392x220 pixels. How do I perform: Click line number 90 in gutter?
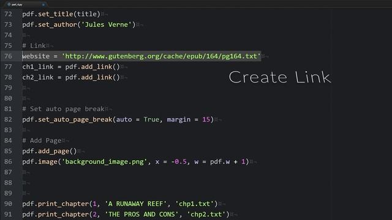[8, 204]
